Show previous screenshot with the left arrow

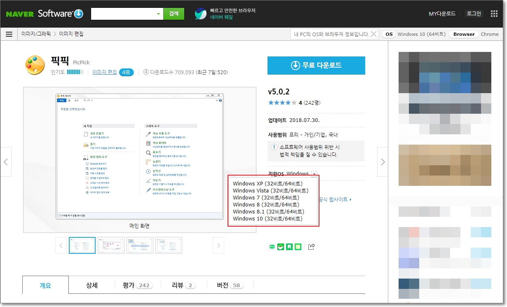click(x=6, y=162)
